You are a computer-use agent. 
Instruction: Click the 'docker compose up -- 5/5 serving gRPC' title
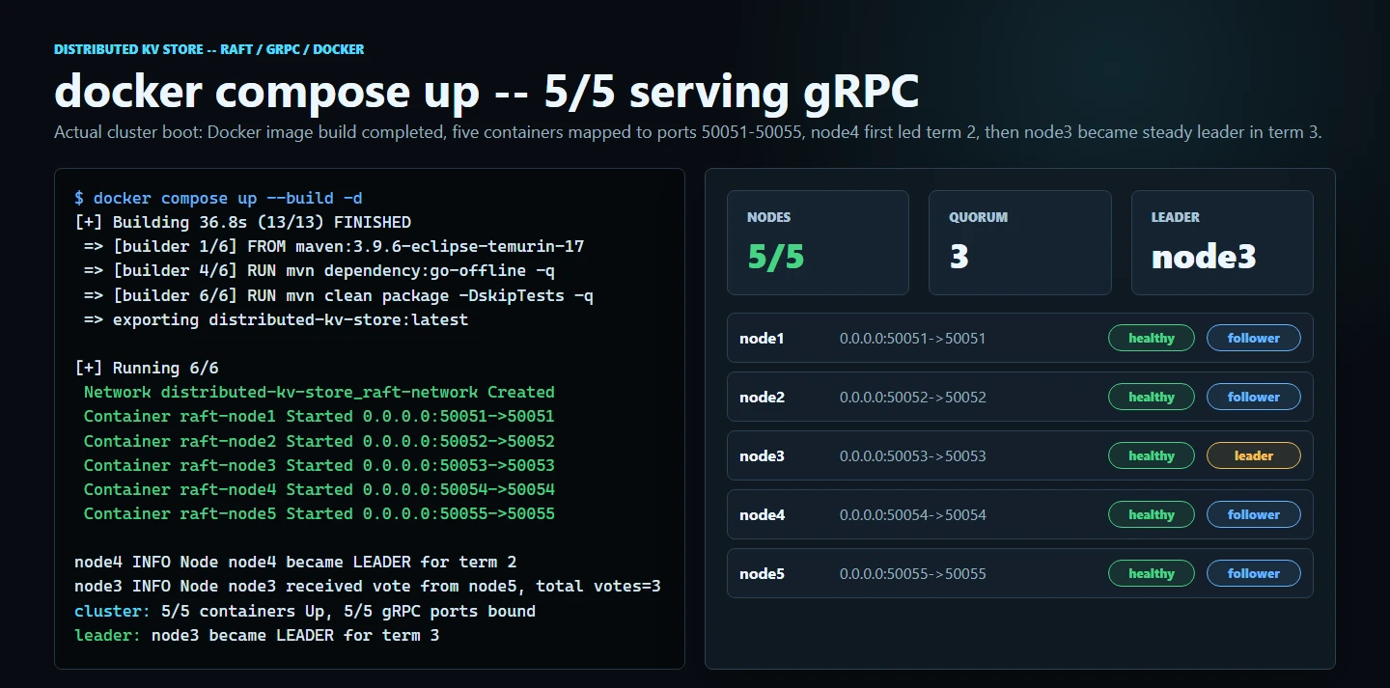point(486,92)
